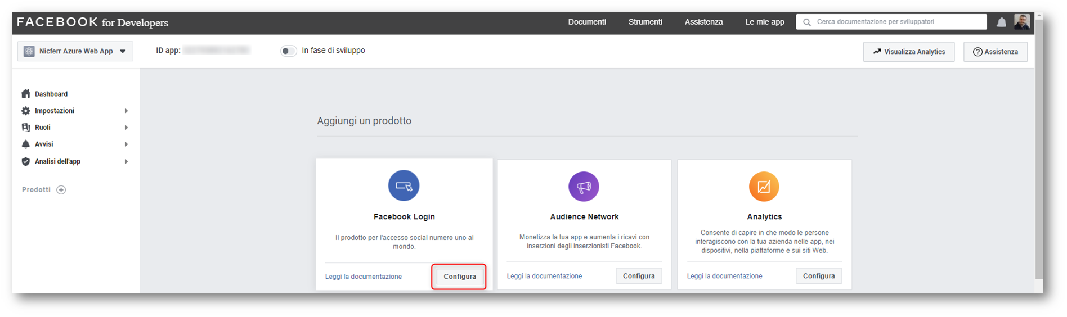Image resolution: width=1067 pixels, height=317 pixels.
Task: Open the Assistenza top menu
Action: click(703, 22)
